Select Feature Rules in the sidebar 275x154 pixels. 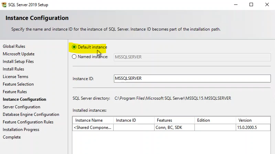pos(15,92)
